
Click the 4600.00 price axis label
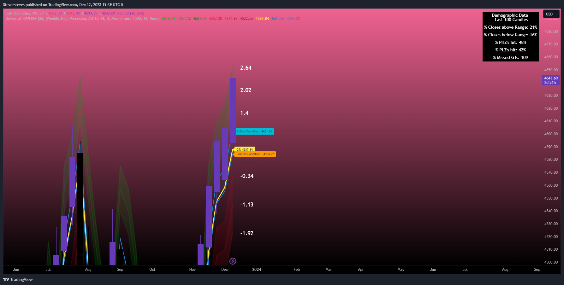tap(551, 134)
